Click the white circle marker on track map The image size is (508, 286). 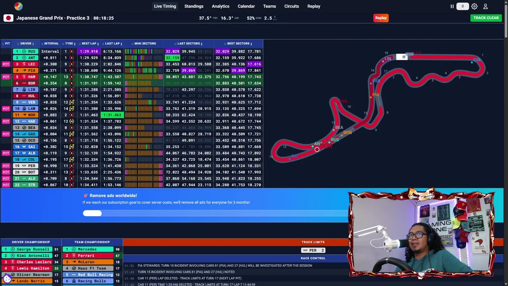(317, 149)
